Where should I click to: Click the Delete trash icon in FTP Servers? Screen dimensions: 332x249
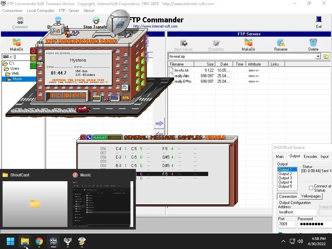click(x=313, y=42)
